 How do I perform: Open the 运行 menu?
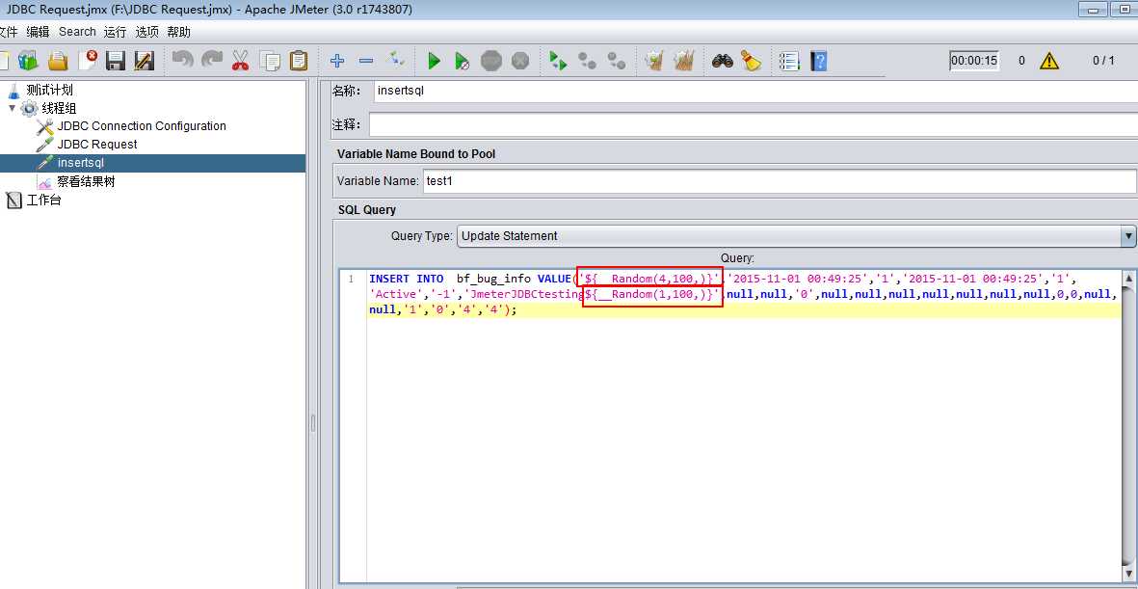[115, 32]
